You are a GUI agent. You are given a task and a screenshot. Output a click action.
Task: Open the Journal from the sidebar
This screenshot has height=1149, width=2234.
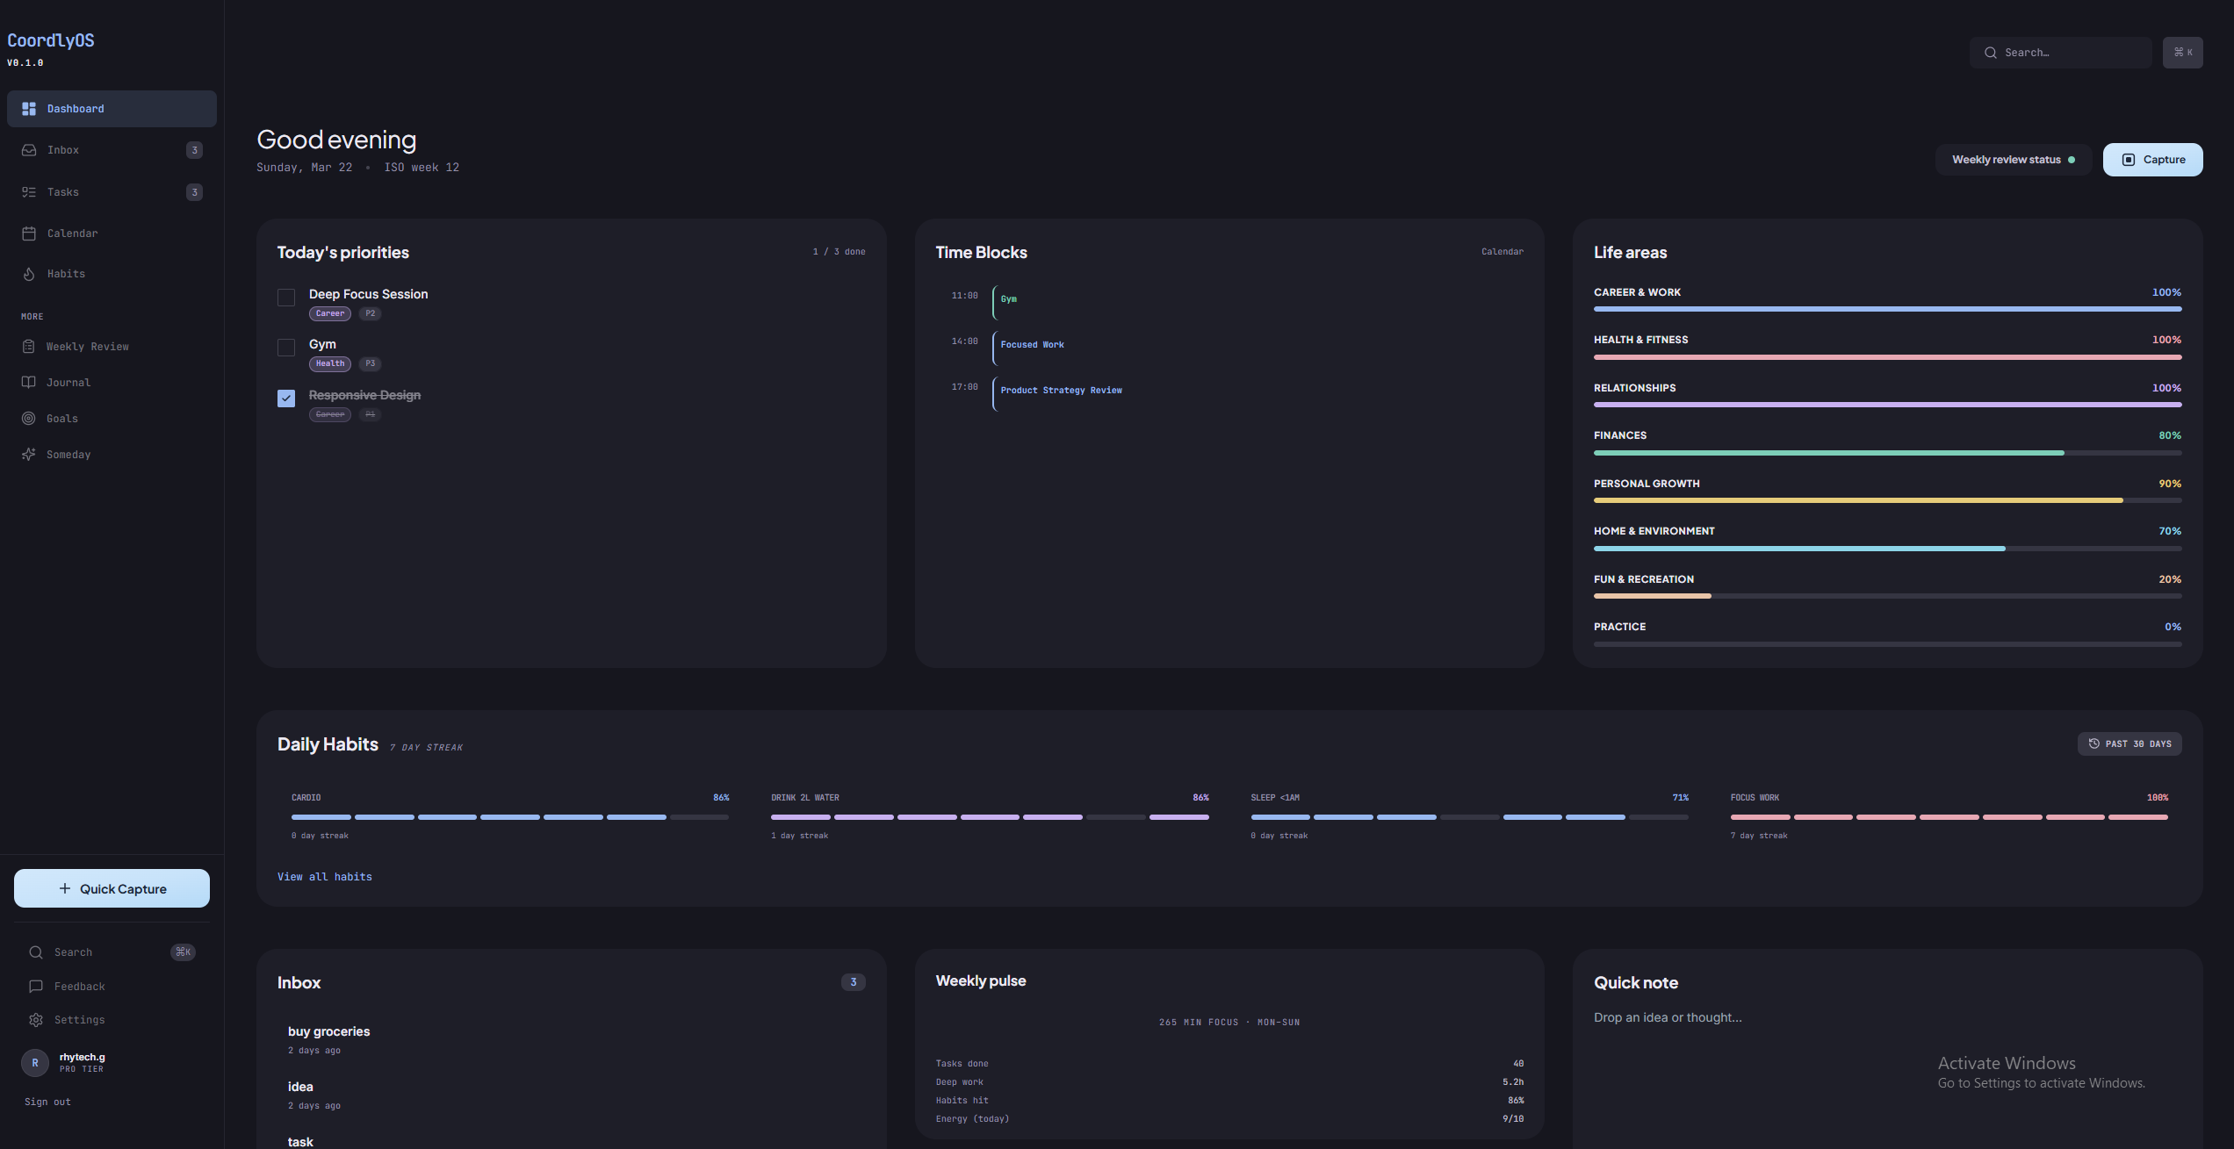[69, 382]
